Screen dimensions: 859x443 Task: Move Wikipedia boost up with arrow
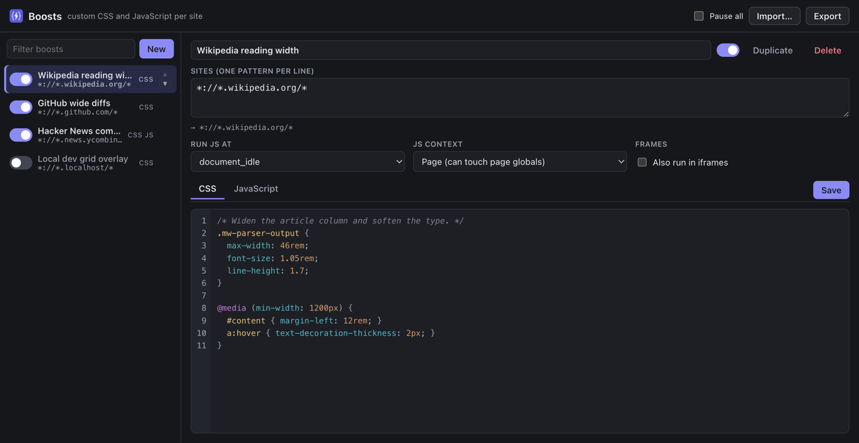165,74
